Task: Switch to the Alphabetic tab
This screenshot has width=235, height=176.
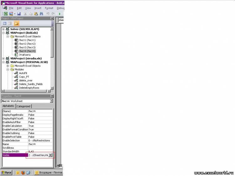Action: 8,106
